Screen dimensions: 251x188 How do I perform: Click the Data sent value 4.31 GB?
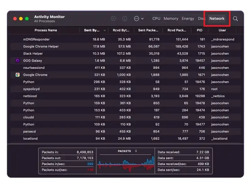(x=203, y=158)
